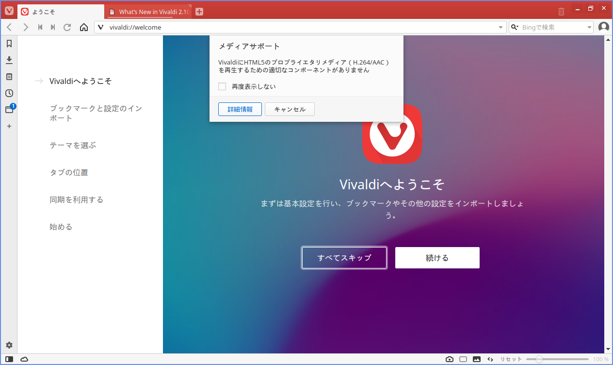This screenshot has width=613, height=365.
Task: Toggle image loading options
Action: click(477, 359)
